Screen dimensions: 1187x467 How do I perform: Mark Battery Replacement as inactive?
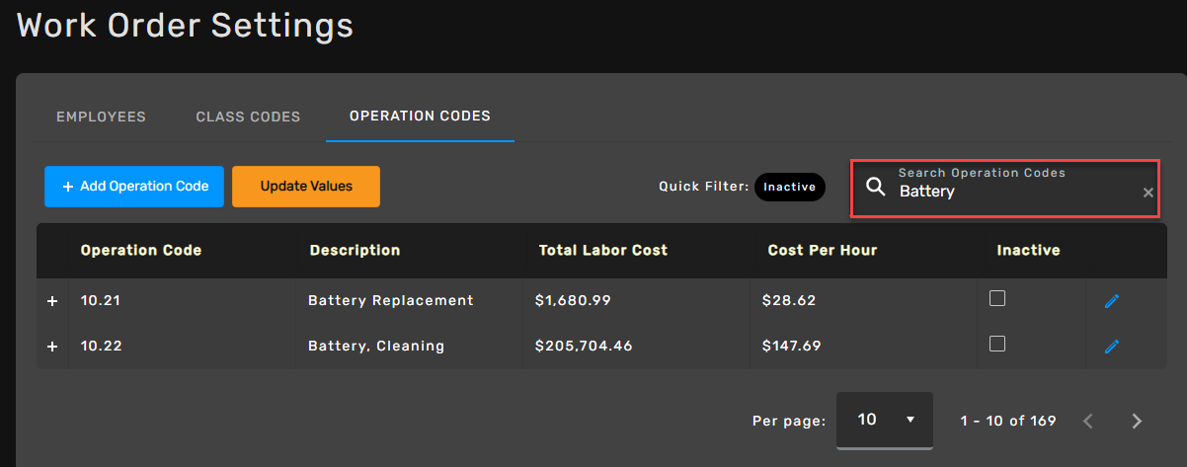click(997, 298)
